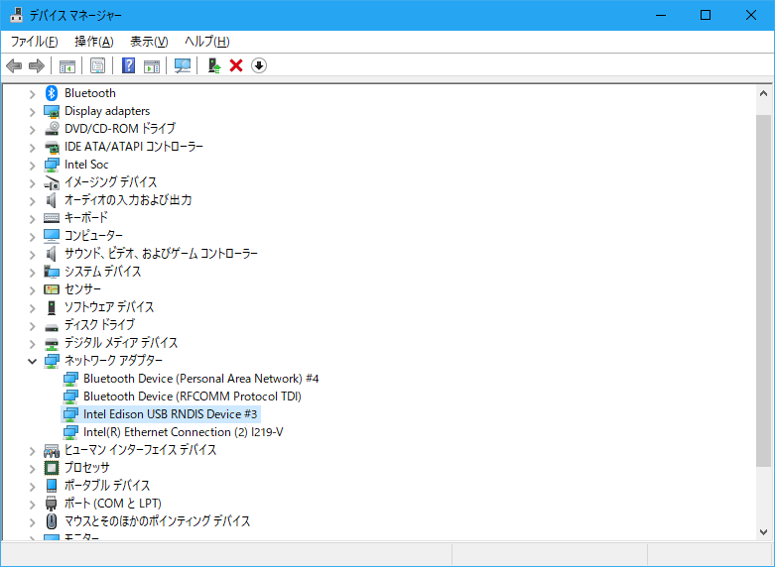Click the blue Help question mark icon
775x567 pixels.
128,65
